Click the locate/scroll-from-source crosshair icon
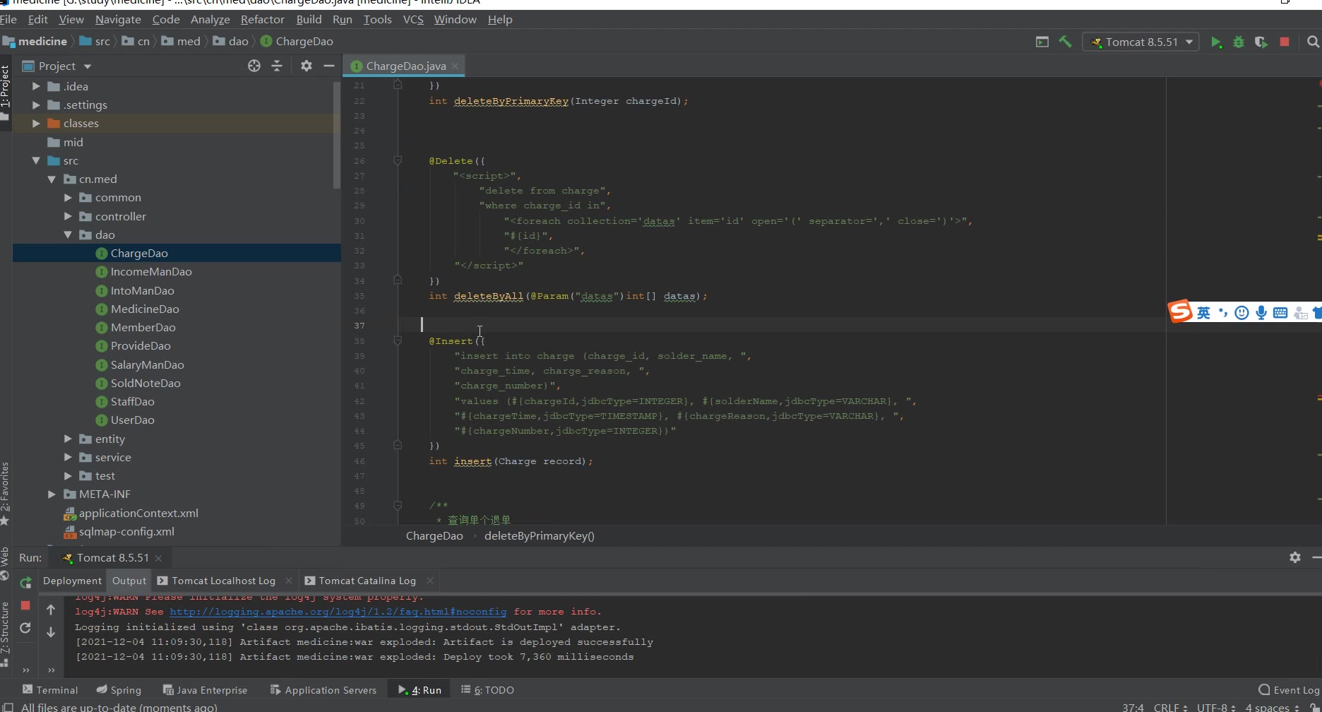1322x712 pixels. click(x=254, y=66)
